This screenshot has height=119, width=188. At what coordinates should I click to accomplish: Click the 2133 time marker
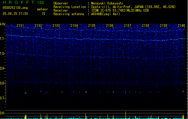point(56,26)
